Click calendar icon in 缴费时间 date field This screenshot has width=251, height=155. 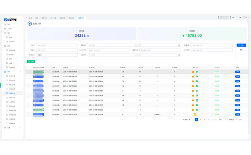(x=179, y=45)
